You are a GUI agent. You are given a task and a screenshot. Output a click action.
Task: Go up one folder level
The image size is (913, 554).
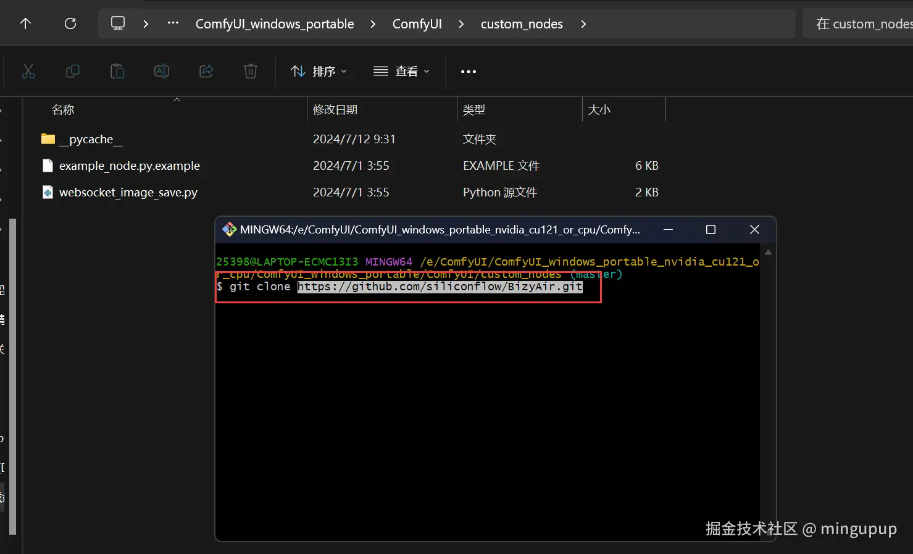pyautogui.click(x=25, y=23)
